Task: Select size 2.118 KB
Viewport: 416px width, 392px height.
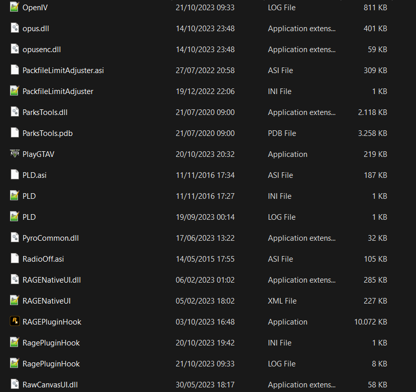Action: [372, 112]
